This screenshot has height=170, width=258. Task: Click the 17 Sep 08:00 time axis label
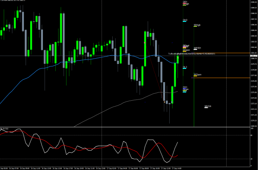[144, 168]
